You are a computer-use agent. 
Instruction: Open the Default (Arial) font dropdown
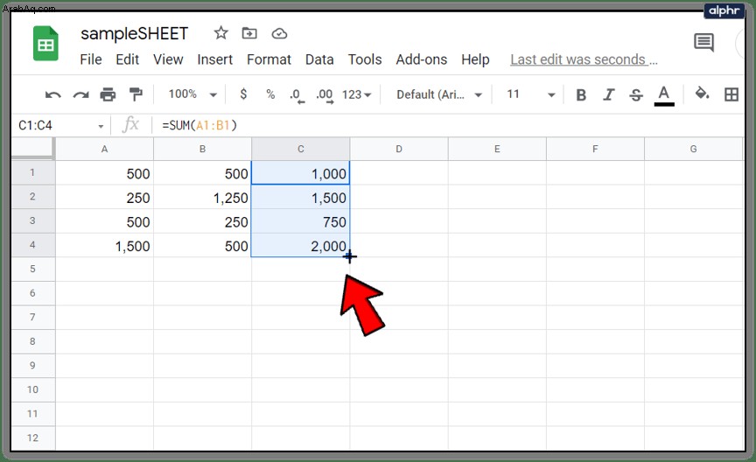pyautogui.click(x=439, y=94)
